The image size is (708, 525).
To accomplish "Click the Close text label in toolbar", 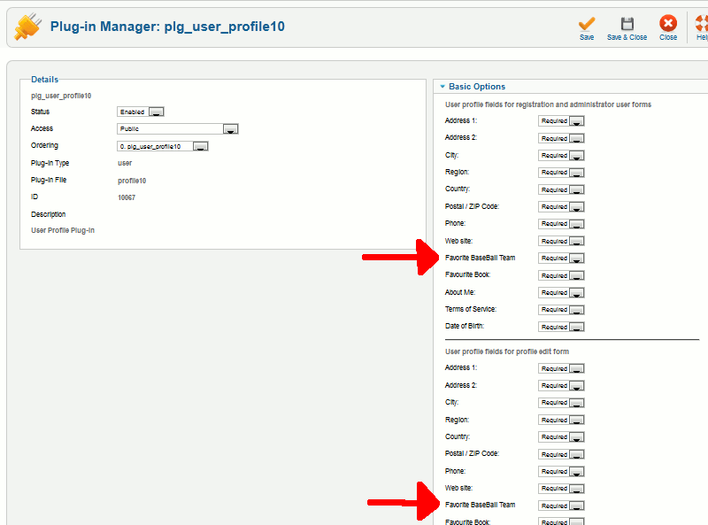I will coord(668,37).
